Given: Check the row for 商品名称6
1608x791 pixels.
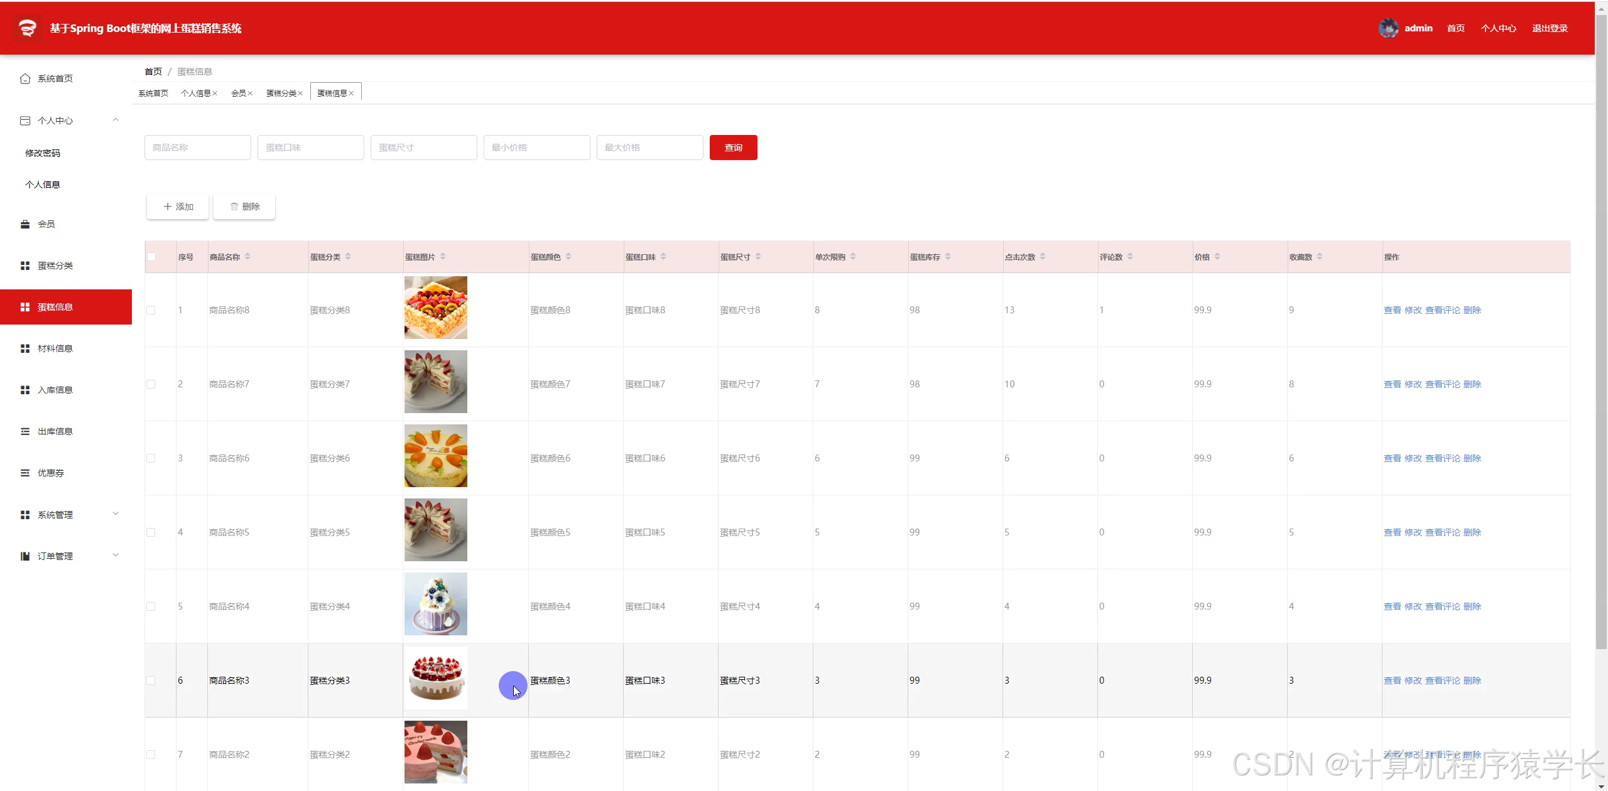Looking at the screenshot, I should pos(151,458).
